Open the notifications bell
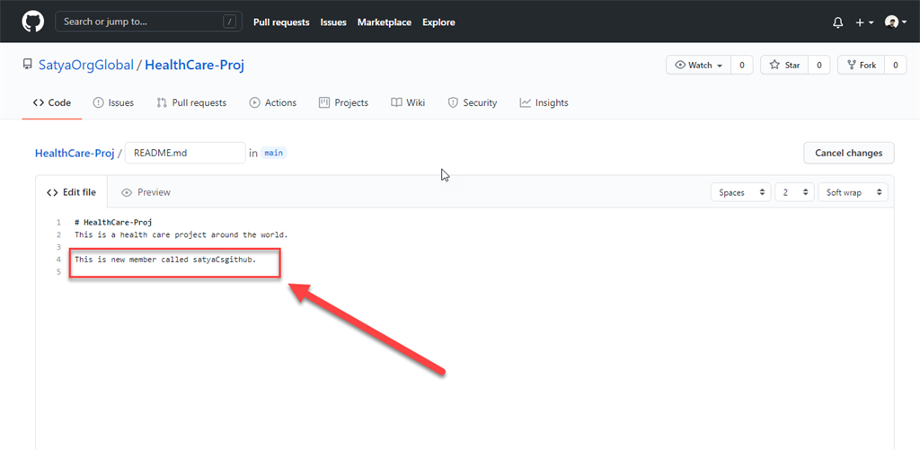This screenshot has width=920, height=450. coord(838,22)
